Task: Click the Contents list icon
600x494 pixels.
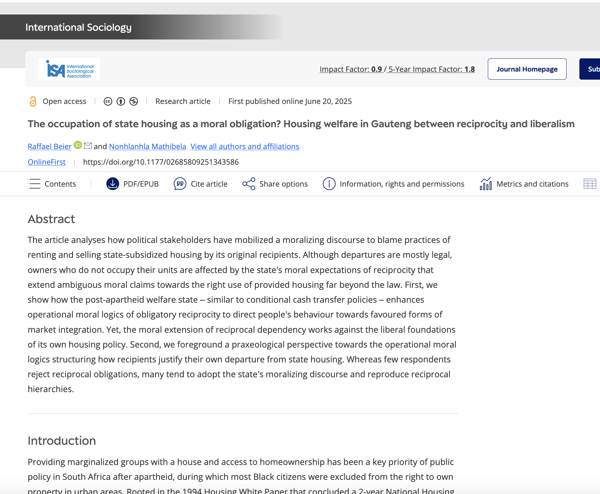Action: (34, 184)
